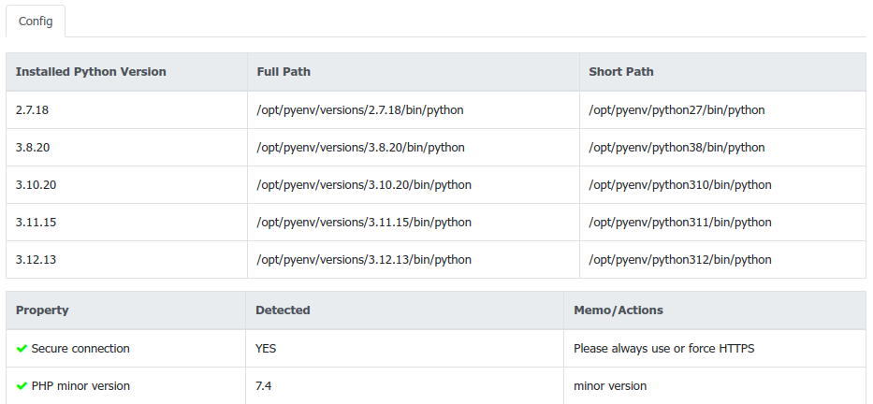Click the Memo/Actions column header
873x404 pixels.
point(618,310)
